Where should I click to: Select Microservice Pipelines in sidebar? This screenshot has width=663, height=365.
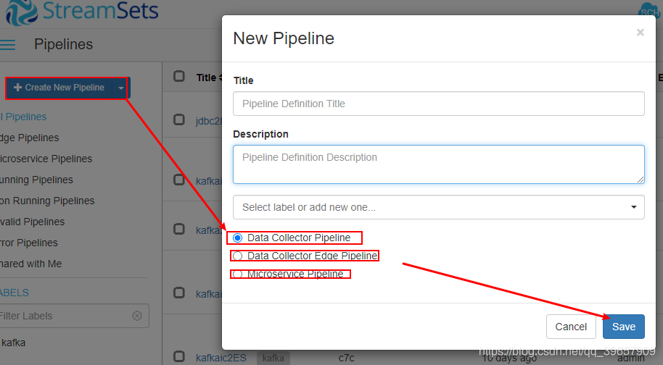pos(46,159)
